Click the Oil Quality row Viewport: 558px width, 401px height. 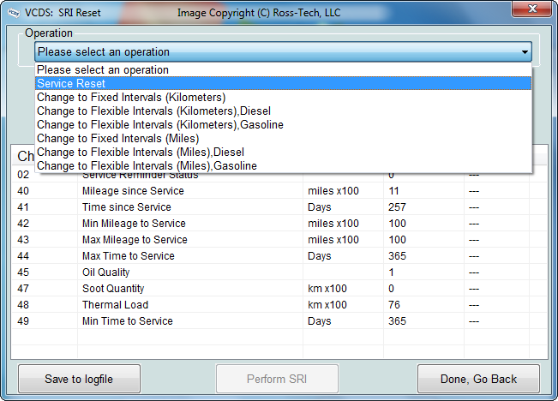click(105, 272)
